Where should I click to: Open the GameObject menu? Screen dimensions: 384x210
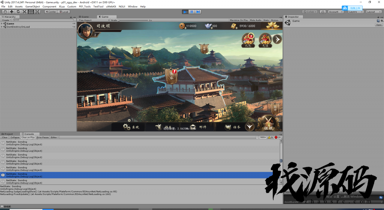pyautogui.click(x=33, y=7)
